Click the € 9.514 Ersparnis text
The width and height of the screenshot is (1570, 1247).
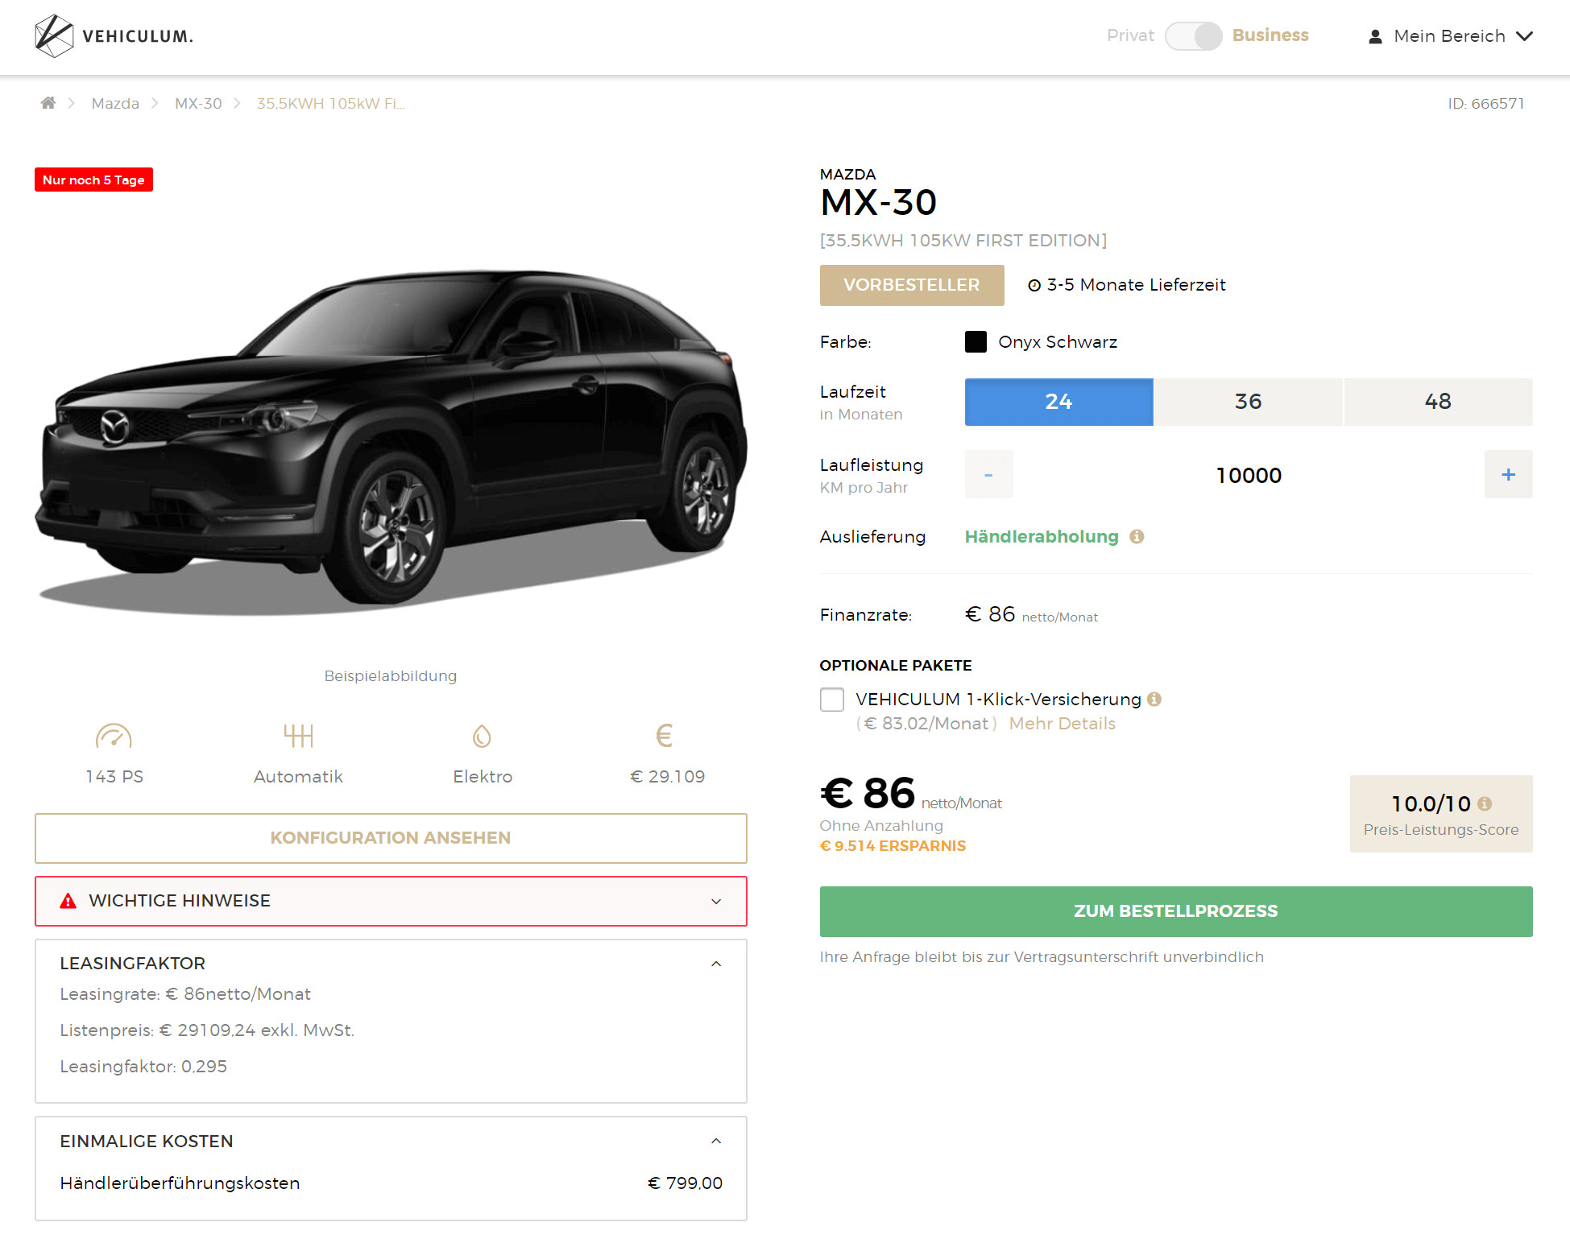(893, 846)
